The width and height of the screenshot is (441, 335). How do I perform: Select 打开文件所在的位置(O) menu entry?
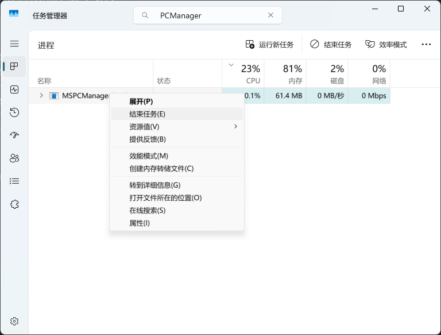point(177,198)
